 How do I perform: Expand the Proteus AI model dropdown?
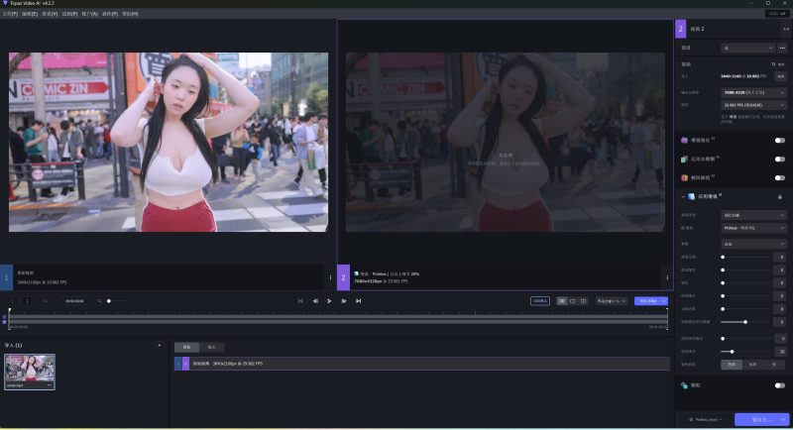(754, 228)
